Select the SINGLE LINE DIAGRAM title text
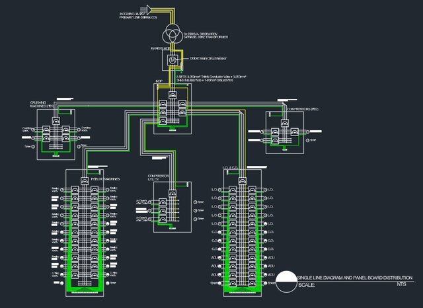 pyautogui.click(x=355, y=278)
